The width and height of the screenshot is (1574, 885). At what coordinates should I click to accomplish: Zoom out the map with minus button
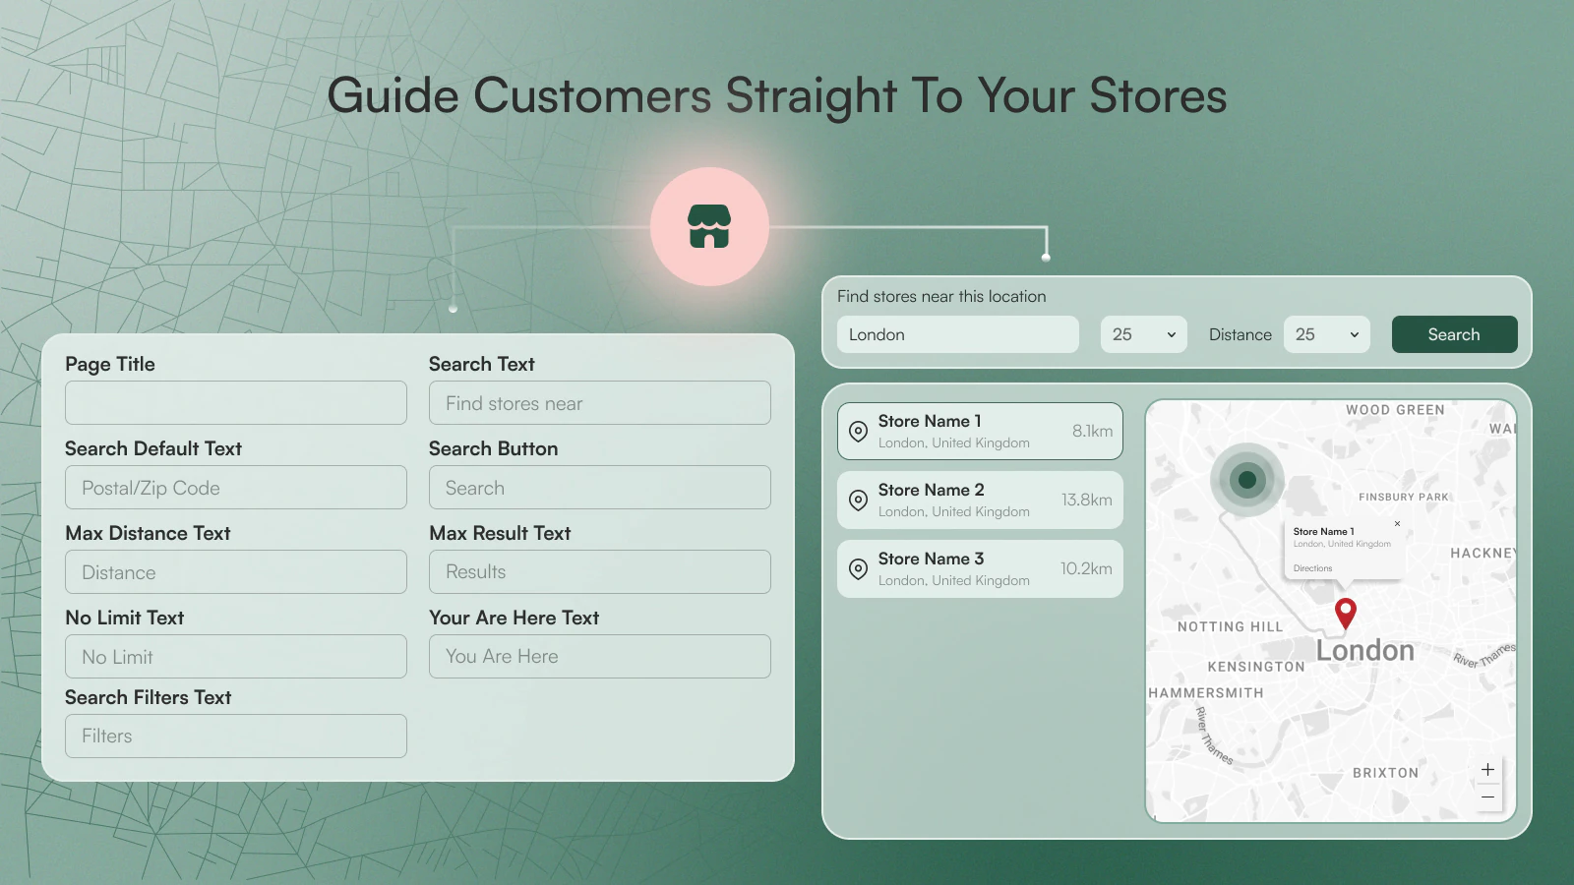pos(1487,797)
